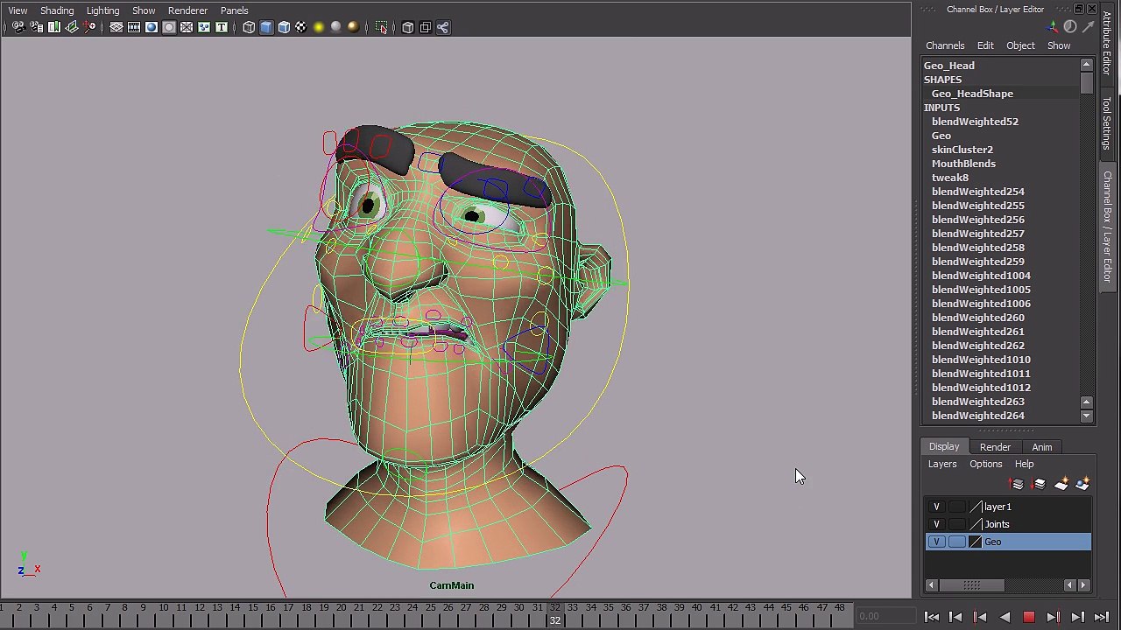Go to start of playback range
The width and height of the screenshot is (1121, 630).
tap(931, 617)
